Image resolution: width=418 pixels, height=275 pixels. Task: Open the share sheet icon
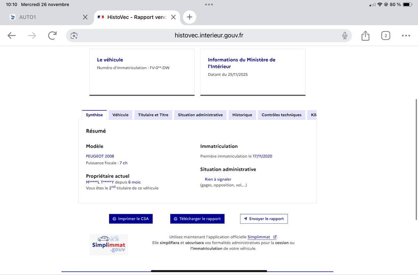(365, 36)
